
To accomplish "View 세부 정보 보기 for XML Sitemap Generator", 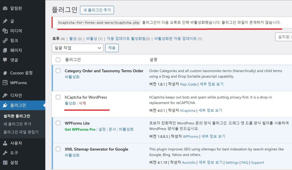I will pos(211,163).
